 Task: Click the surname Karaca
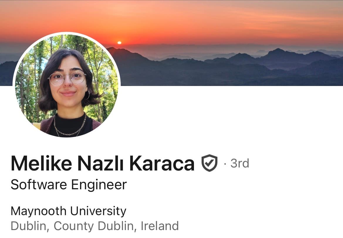coord(162,163)
